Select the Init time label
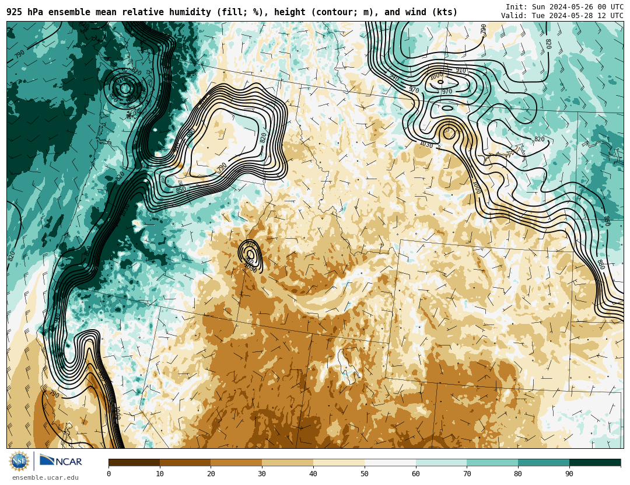This screenshot has height=485, width=630. [x=565, y=7]
